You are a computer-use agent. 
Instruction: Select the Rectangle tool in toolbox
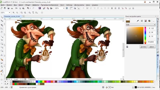click(2, 44)
